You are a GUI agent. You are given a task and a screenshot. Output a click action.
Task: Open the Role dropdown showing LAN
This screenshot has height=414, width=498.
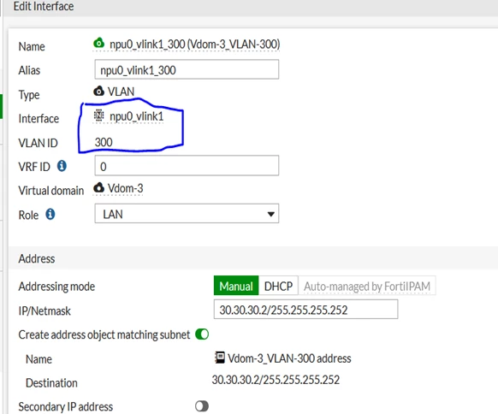pos(187,214)
